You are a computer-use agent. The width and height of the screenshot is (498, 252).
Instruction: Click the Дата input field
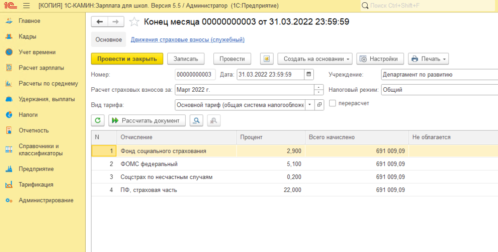(270, 74)
